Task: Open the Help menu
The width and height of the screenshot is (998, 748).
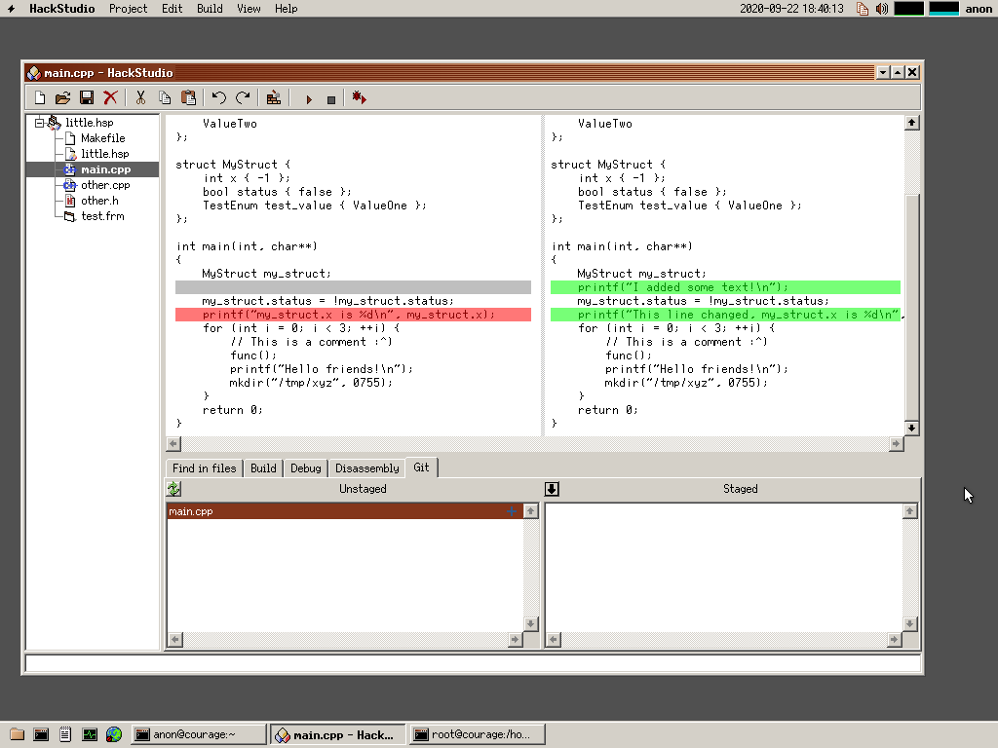Action: click(x=286, y=8)
